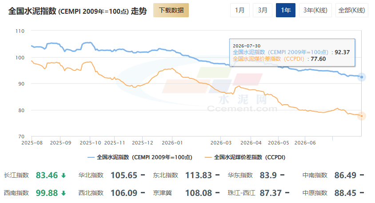The image size is (375, 203).
Task: Open the 西南指数 index link
Action: tap(16, 193)
